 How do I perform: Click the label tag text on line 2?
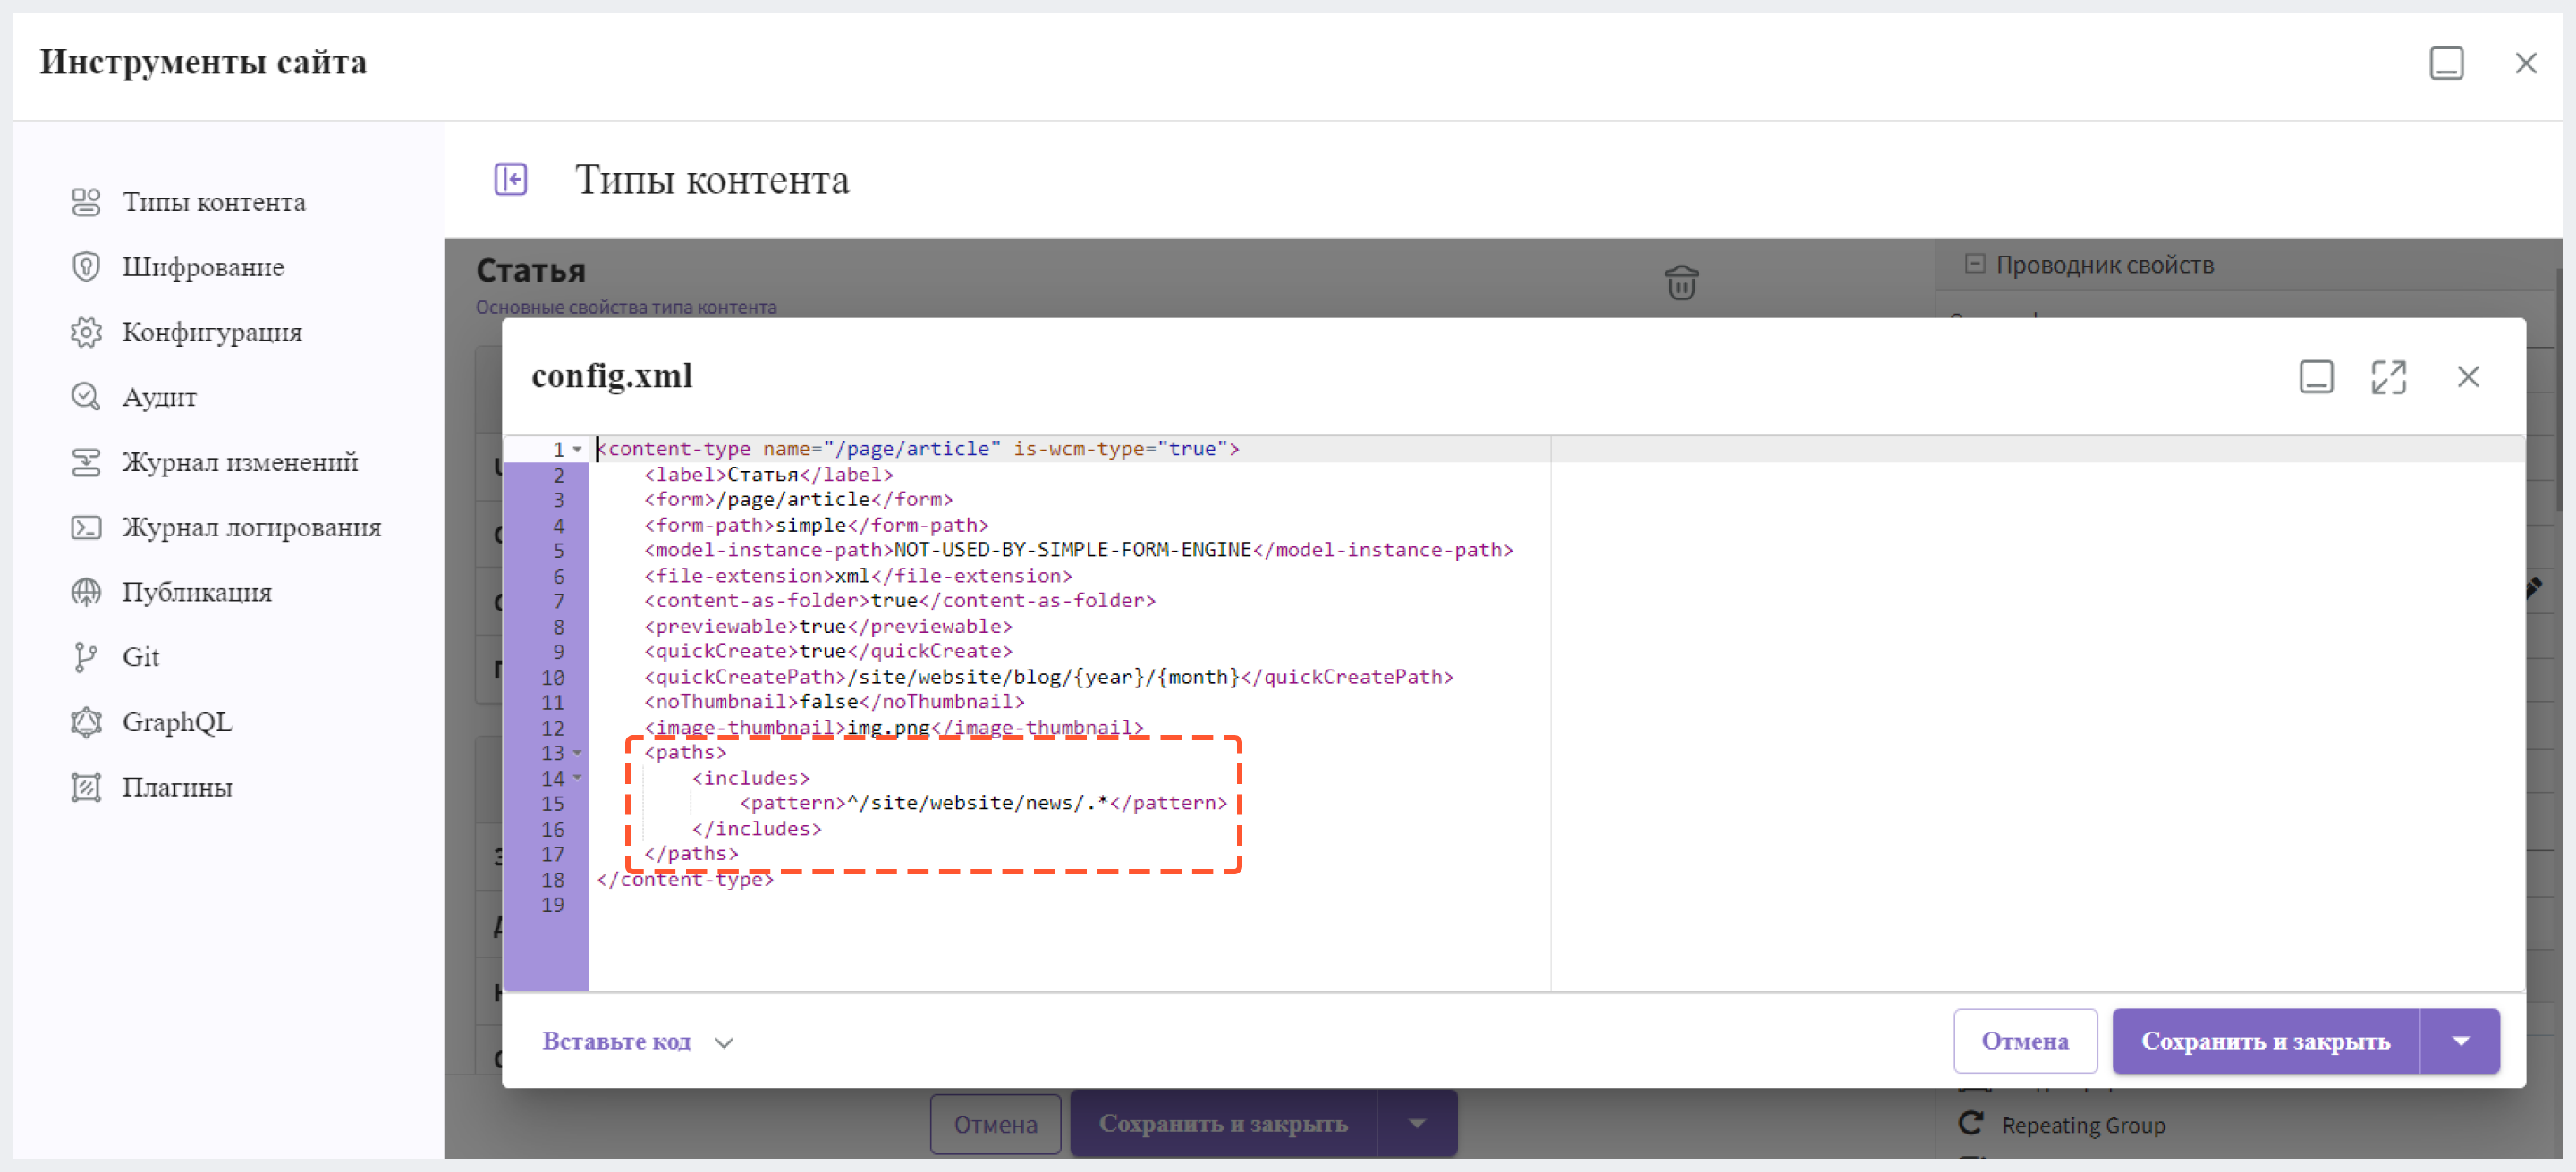(768, 475)
